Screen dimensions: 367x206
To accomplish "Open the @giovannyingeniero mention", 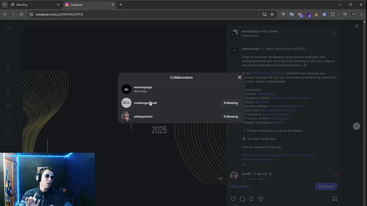I will point(277,114).
